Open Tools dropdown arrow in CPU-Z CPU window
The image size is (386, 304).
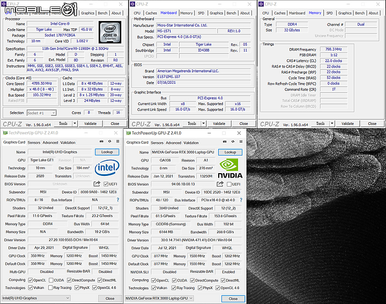75,123
